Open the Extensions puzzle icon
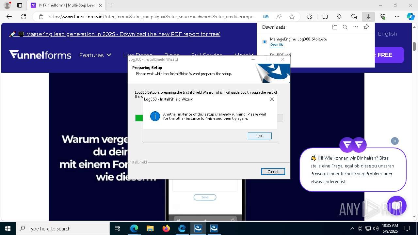 [309, 17]
